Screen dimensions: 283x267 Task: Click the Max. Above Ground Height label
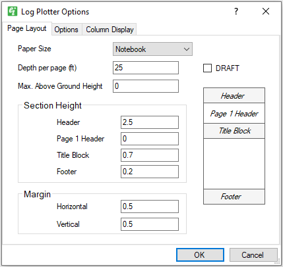pos(60,86)
